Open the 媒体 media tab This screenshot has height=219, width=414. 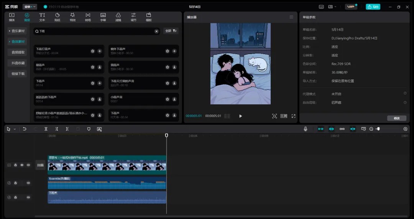pos(12,17)
